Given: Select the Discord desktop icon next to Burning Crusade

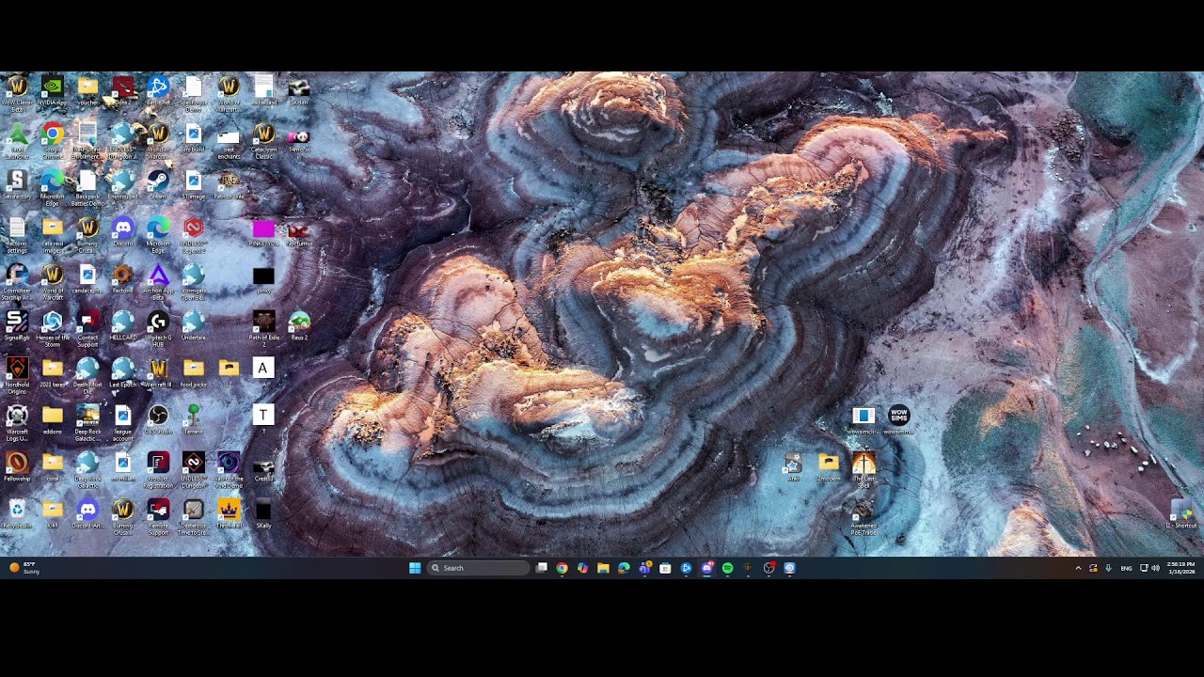Looking at the screenshot, I should click(x=123, y=232).
